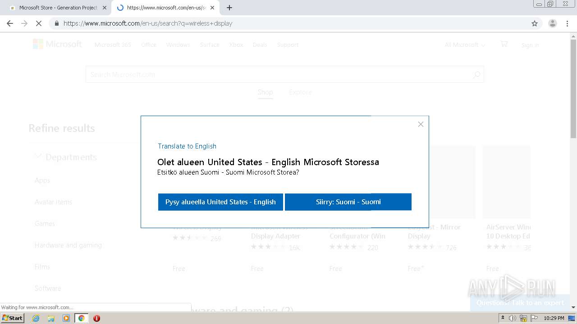
Task: Open the shopping cart icon
Action: [x=504, y=44]
